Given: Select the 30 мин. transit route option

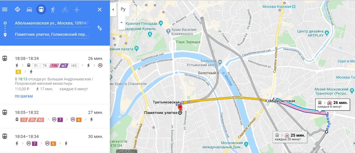Looking at the screenshot, I should coord(55,141).
